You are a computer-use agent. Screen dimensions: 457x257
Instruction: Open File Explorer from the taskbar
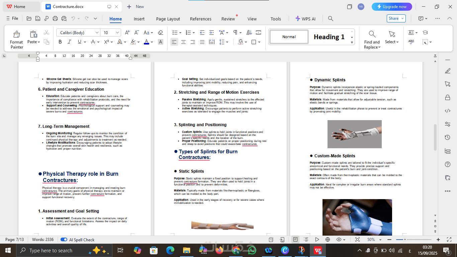coord(187,250)
